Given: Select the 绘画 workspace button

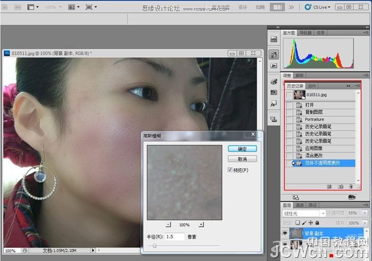Looking at the screenshot, I should point(260,7).
